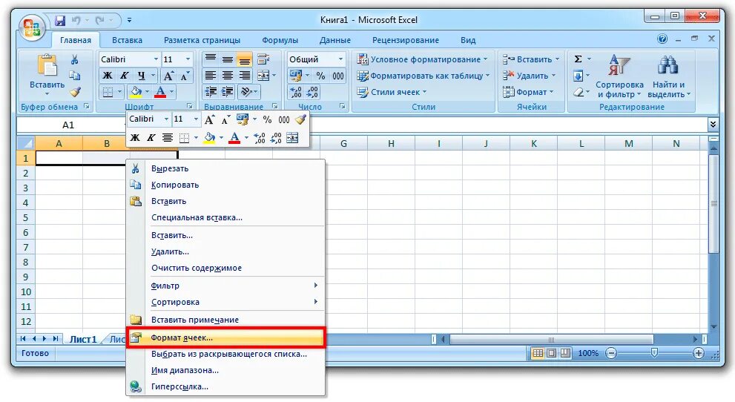Toggle bottom vertical alignment in ribbon
This screenshot has height=402, width=735.
point(244,59)
